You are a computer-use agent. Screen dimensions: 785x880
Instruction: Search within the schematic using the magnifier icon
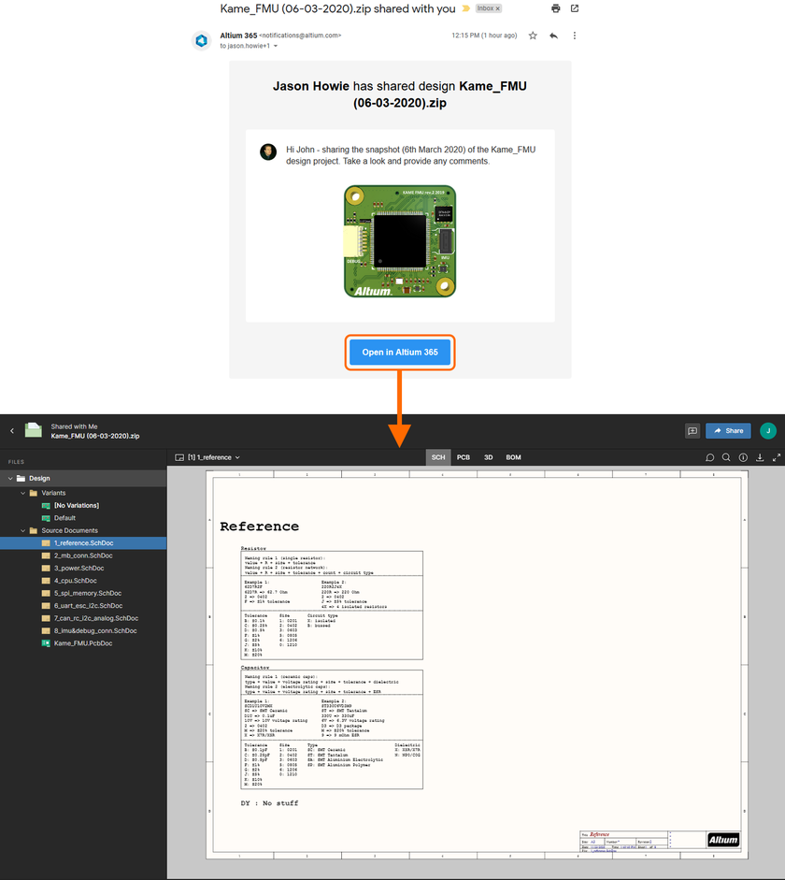click(728, 457)
